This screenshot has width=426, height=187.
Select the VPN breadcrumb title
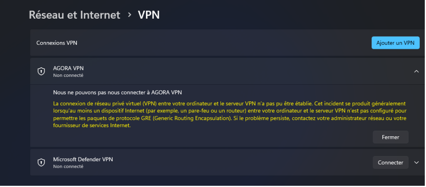(149, 15)
